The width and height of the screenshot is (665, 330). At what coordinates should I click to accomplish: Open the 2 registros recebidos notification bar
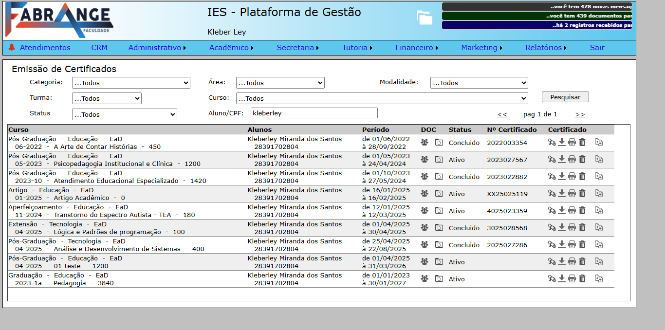[x=537, y=25]
